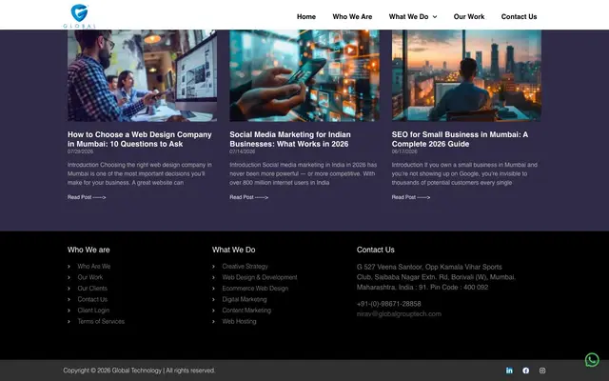Read Post under the web design article
The image size is (609, 381).
tap(87, 197)
